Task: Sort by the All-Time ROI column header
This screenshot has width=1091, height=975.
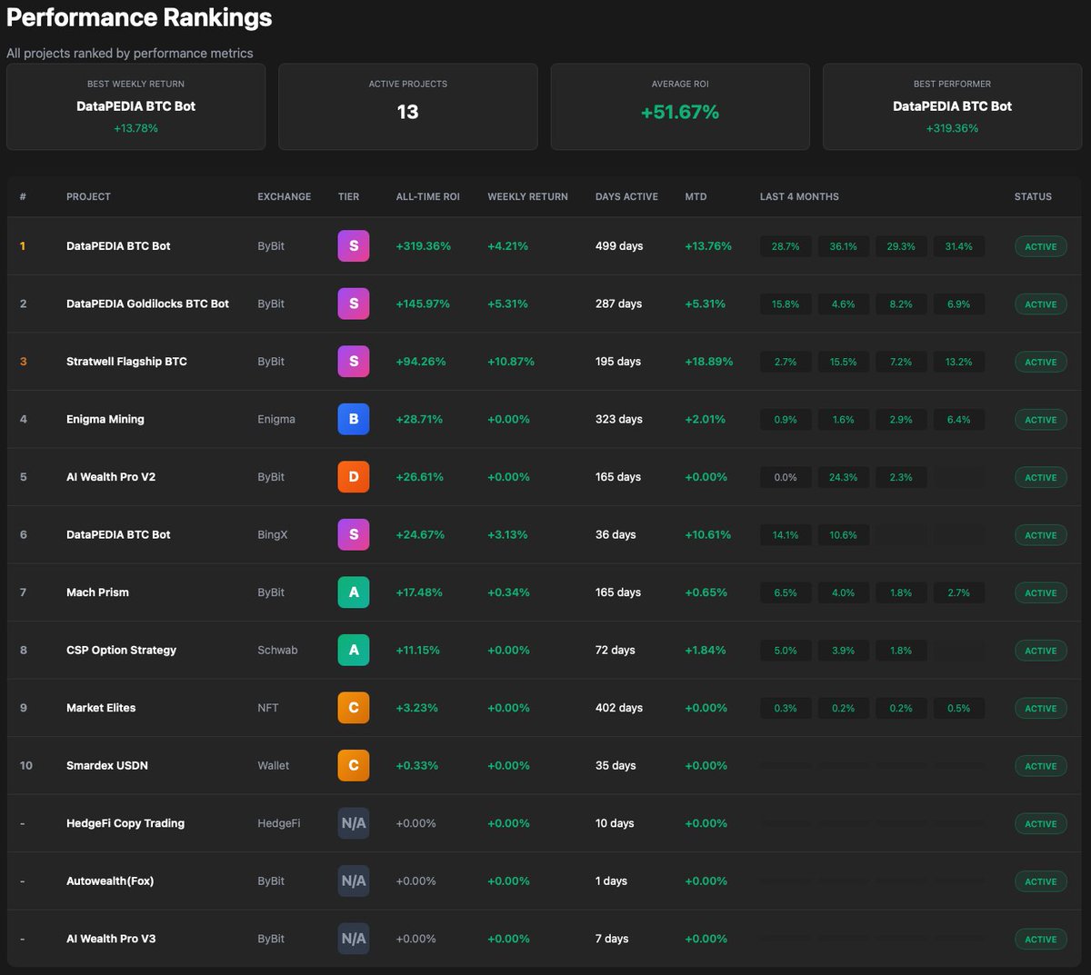Action: click(x=428, y=196)
